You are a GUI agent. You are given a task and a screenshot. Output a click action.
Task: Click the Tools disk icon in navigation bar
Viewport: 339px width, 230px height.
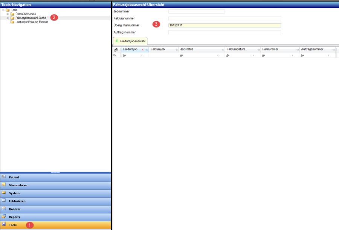[4, 224]
